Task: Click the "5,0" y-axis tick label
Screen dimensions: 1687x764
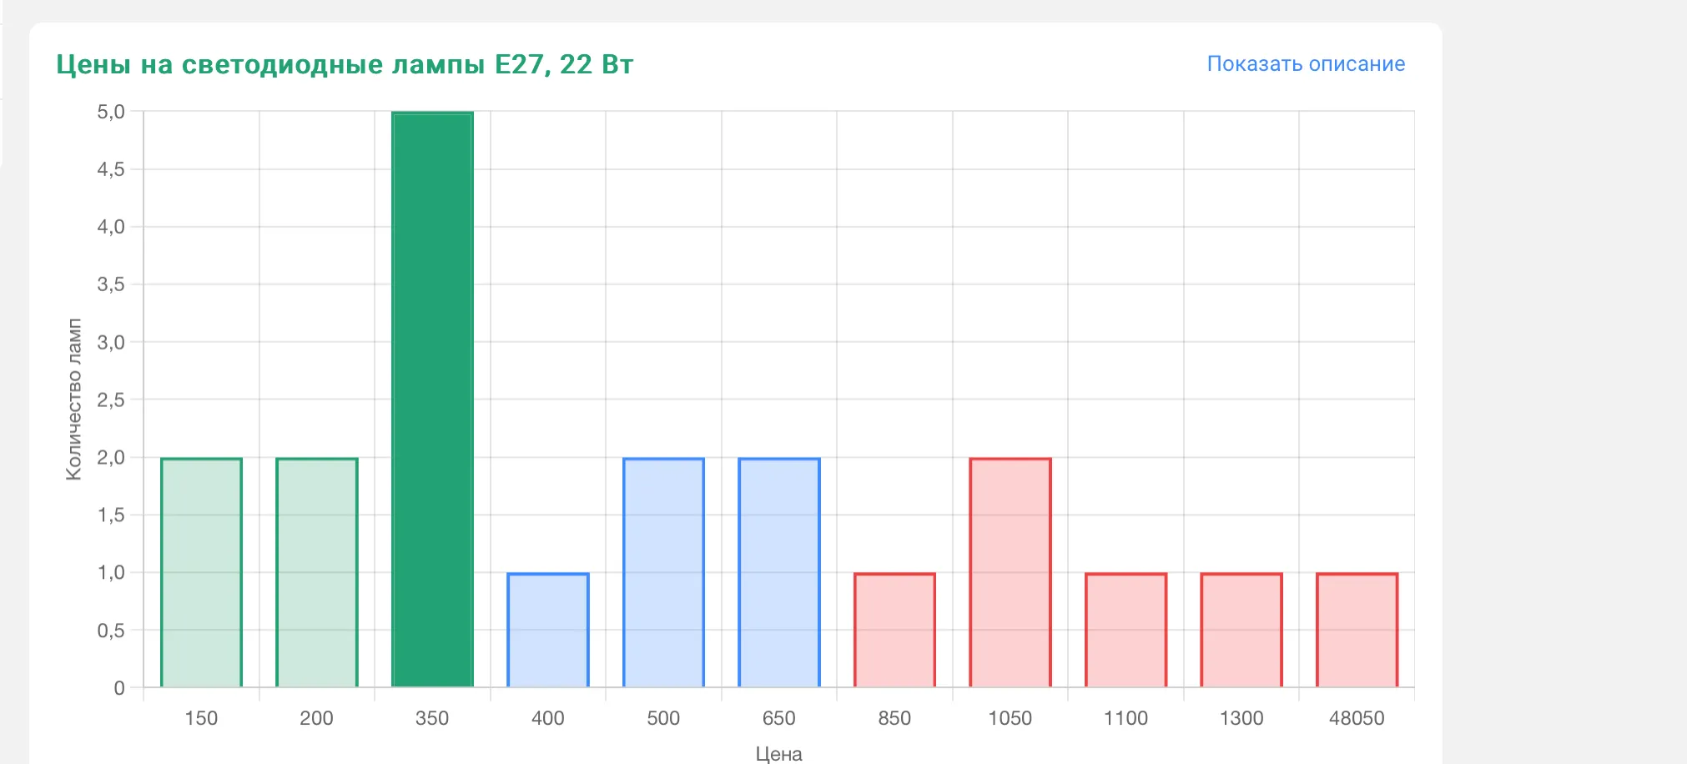Action: [111, 112]
